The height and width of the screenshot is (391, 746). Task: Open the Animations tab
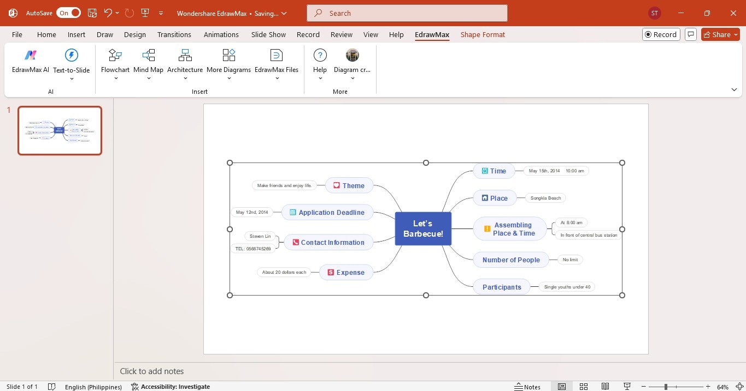click(221, 34)
